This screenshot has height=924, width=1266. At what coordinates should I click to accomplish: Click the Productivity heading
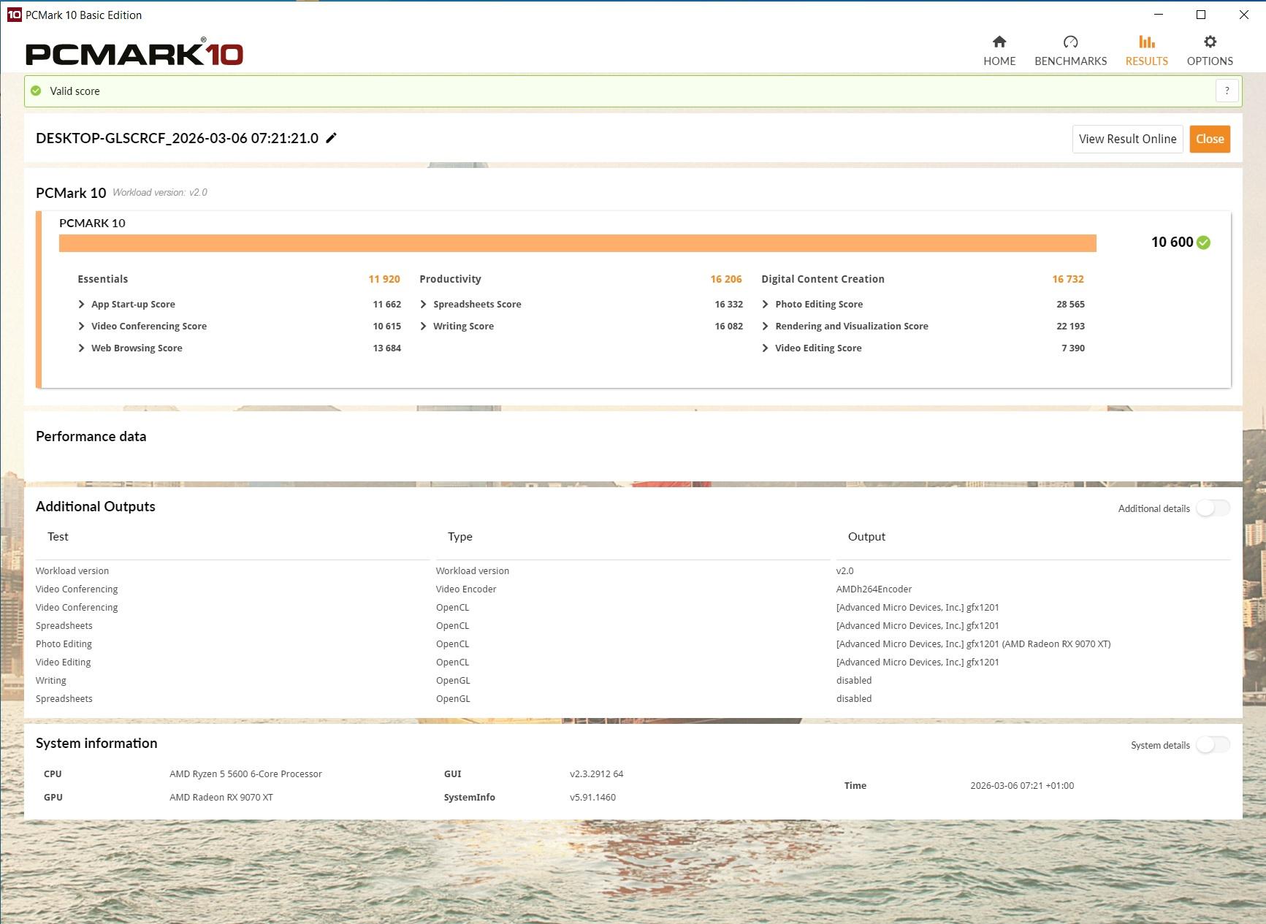pyautogui.click(x=450, y=279)
